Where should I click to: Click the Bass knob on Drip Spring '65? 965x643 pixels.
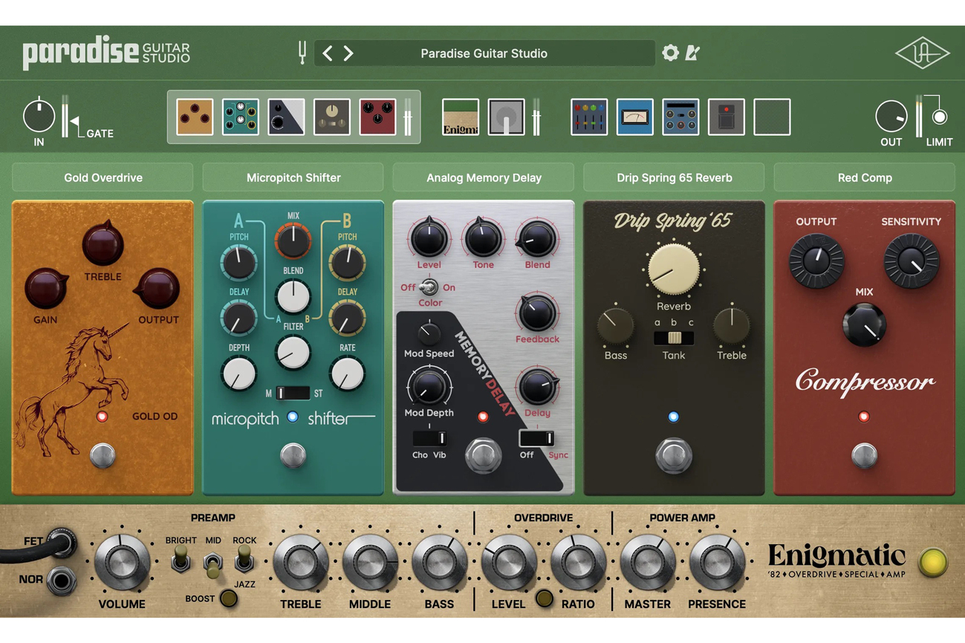tap(616, 326)
